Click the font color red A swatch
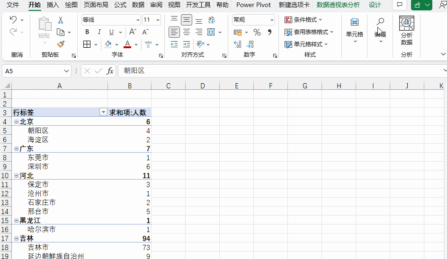Viewport: 447px width, 259px height. 127,44
